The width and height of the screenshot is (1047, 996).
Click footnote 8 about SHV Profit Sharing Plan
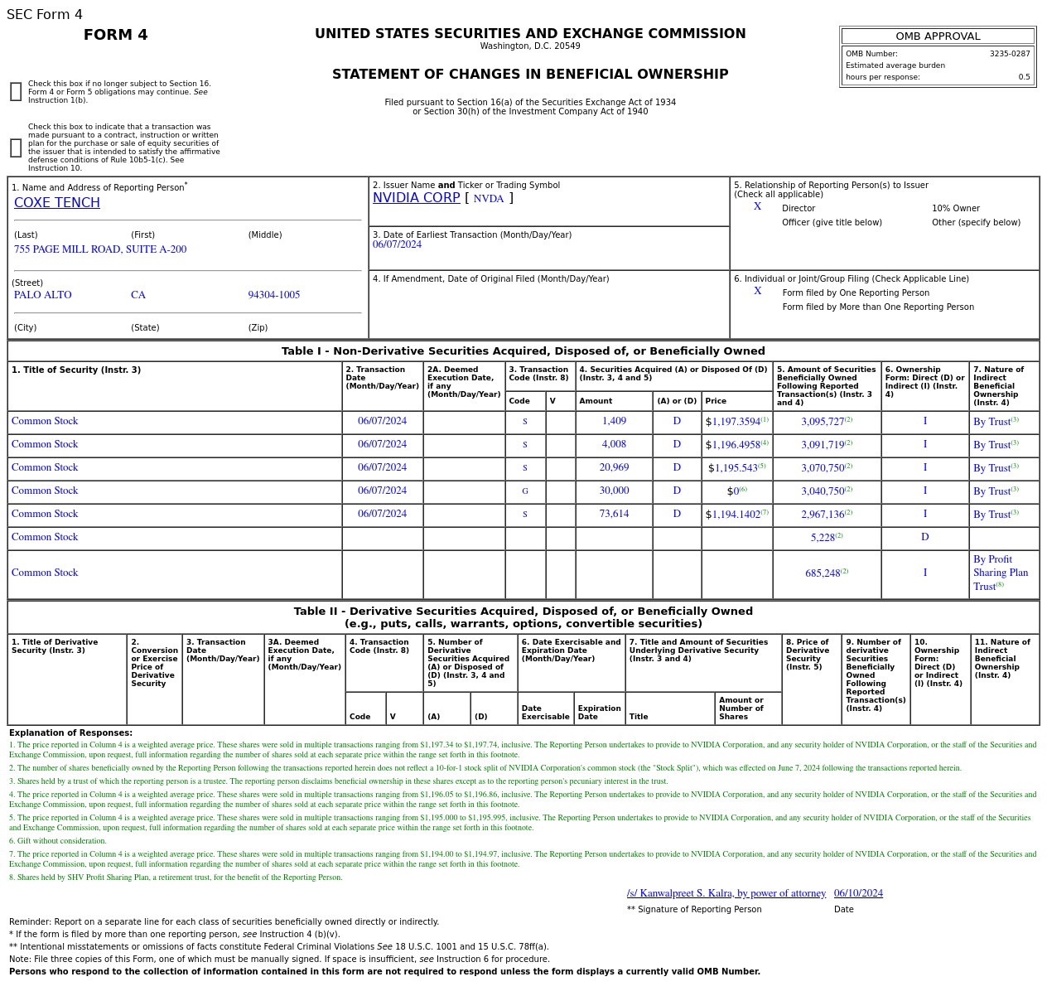point(176,878)
